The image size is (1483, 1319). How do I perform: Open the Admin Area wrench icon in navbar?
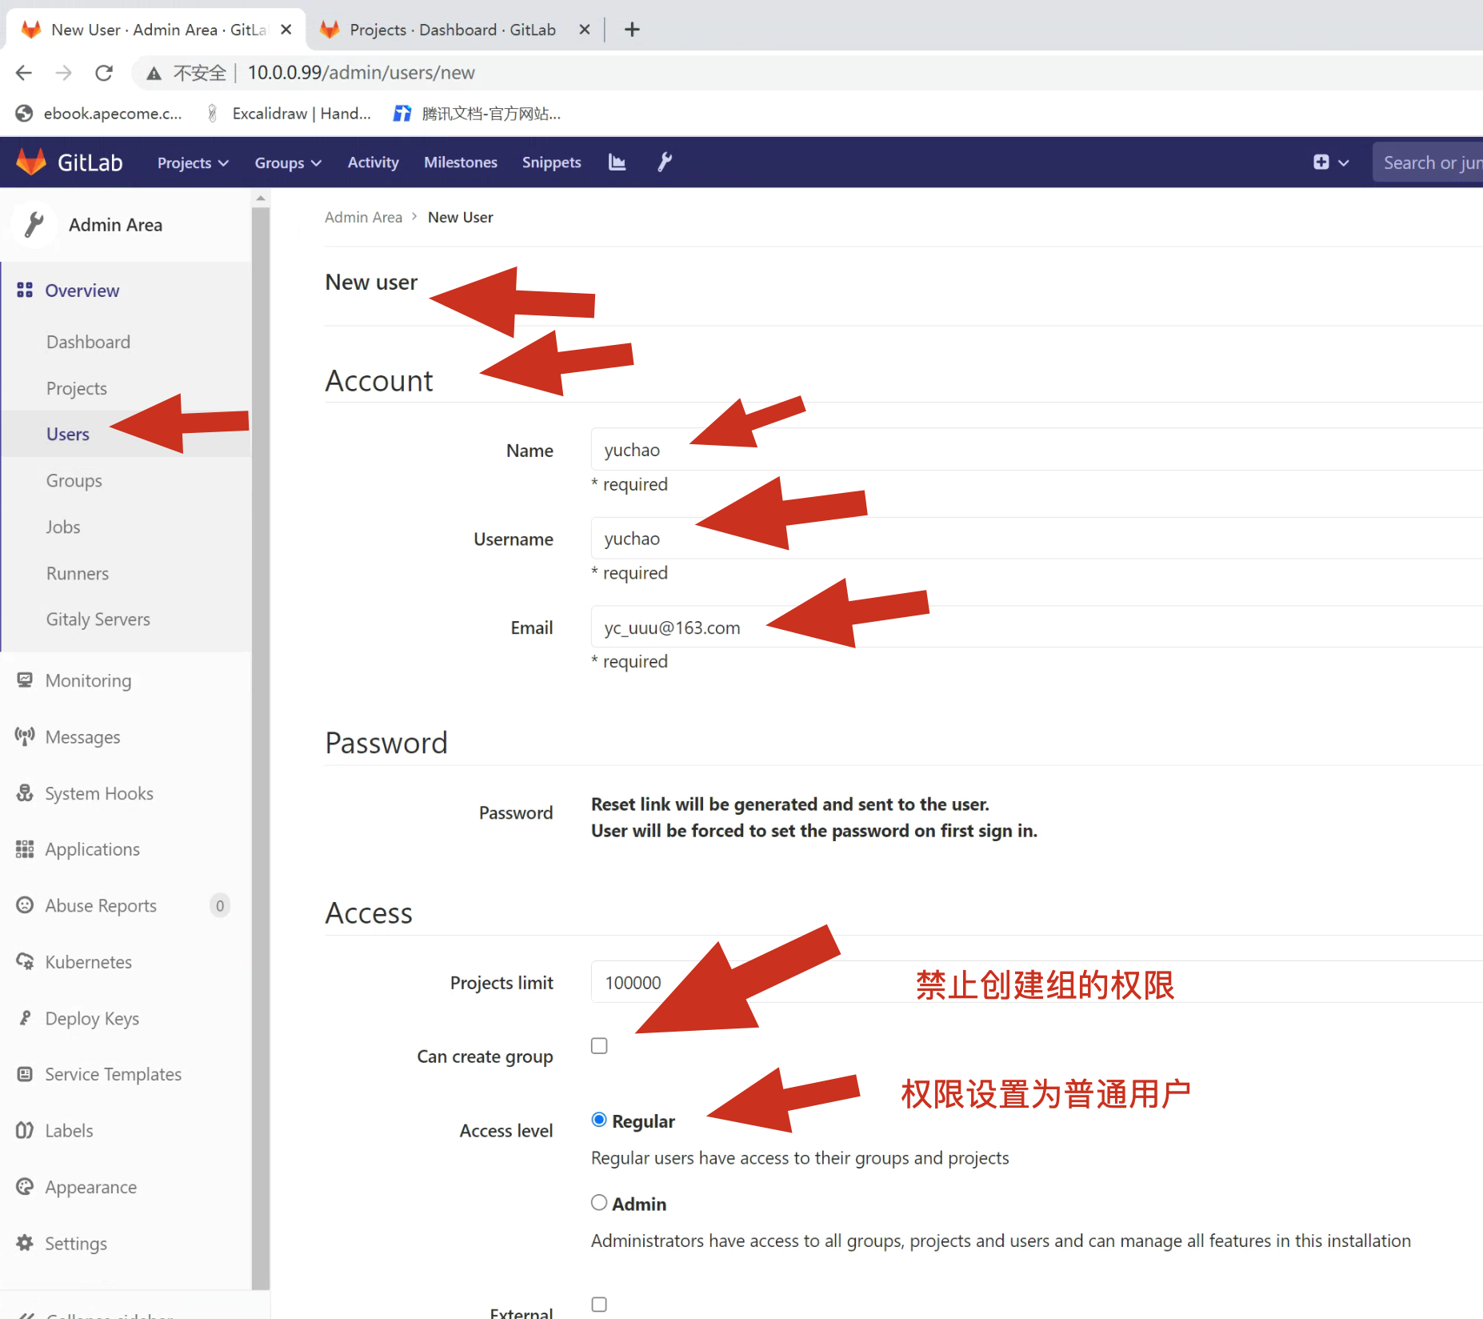(x=664, y=162)
